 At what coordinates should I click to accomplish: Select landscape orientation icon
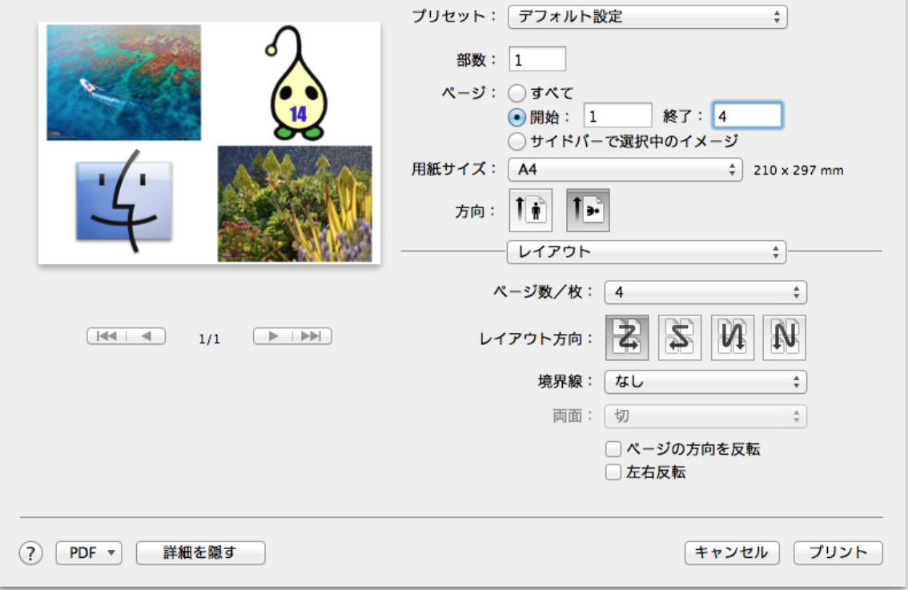[588, 210]
